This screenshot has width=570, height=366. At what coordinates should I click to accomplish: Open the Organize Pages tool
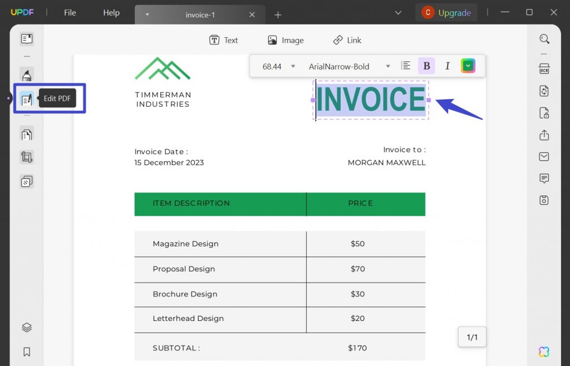[x=27, y=134]
